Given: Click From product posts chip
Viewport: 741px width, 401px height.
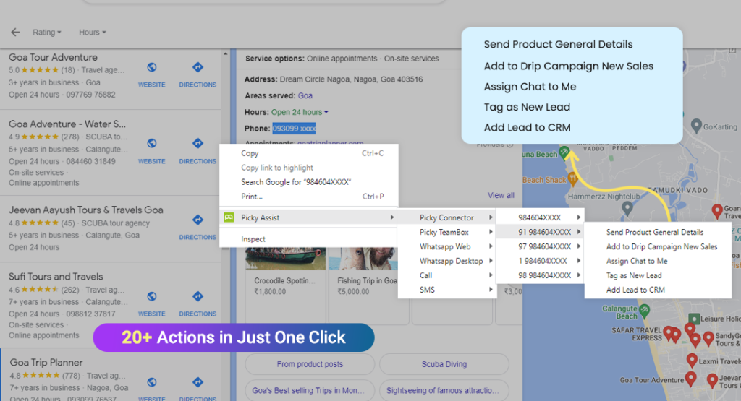Looking at the screenshot, I should pos(310,364).
